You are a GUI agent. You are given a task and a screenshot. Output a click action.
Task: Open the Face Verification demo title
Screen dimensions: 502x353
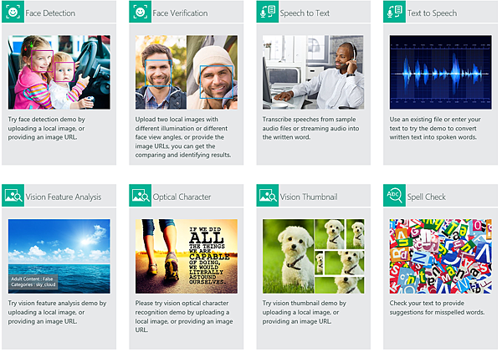(180, 13)
